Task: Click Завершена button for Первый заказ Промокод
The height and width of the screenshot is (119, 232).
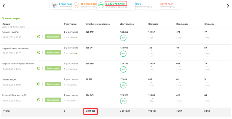Action: coord(53,52)
